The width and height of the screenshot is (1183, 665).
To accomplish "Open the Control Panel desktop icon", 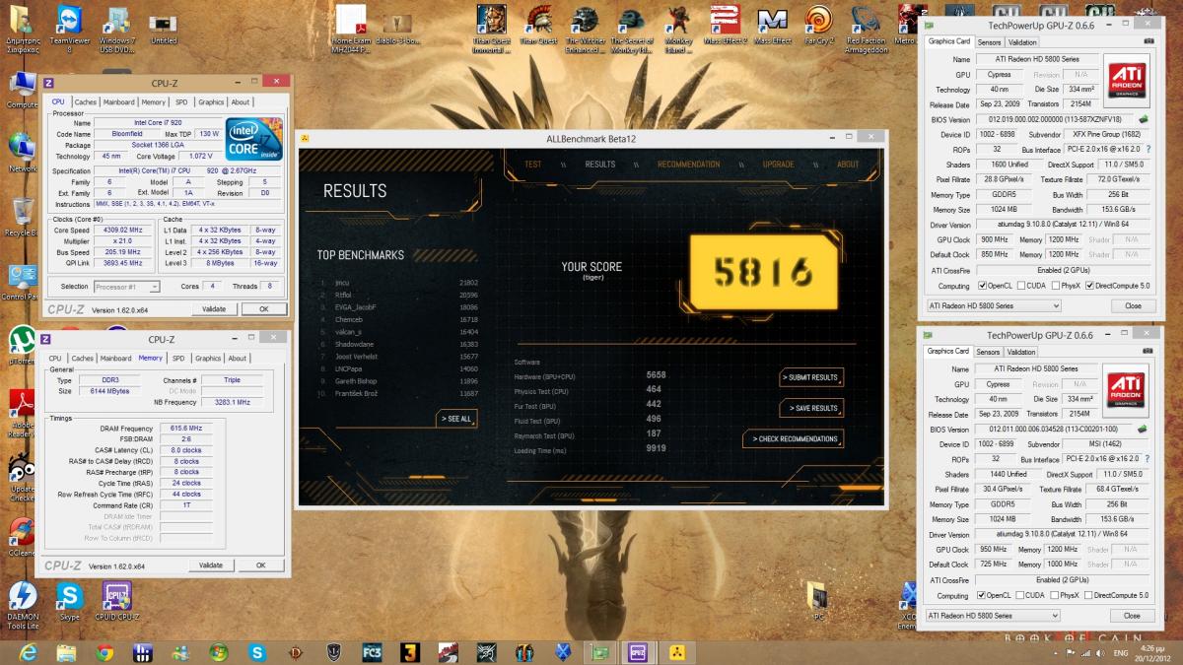I will tap(20, 282).
